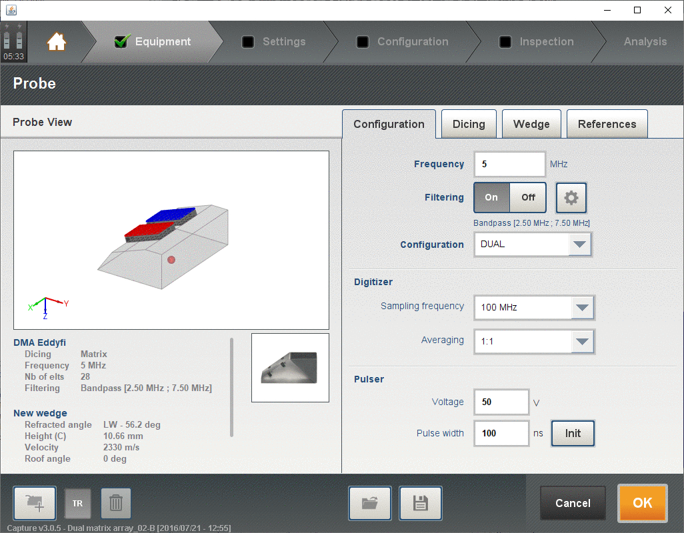Turn filtering On

click(x=491, y=197)
